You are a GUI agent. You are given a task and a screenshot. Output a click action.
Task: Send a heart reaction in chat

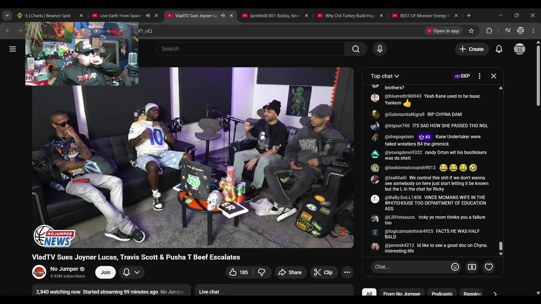[489, 267]
